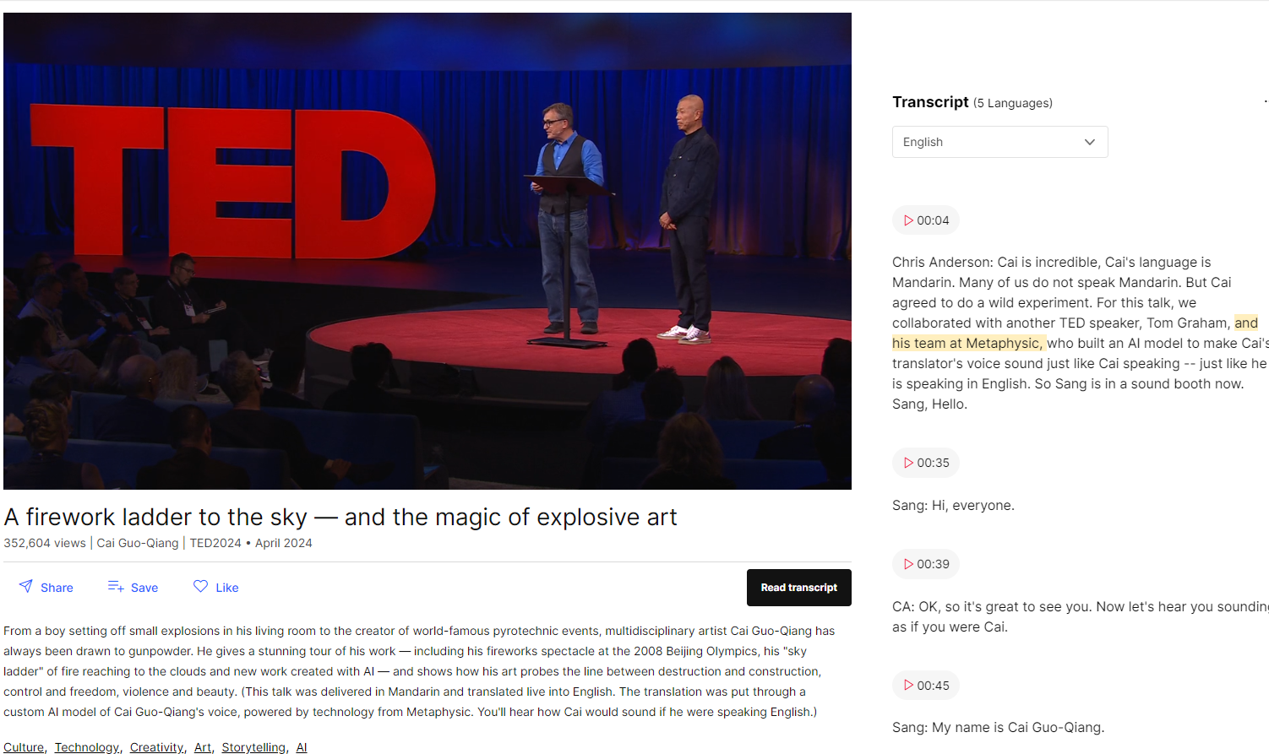Open the Art tag link
Viewport: 1269px width, 754px height.
[x=202, y=746]
